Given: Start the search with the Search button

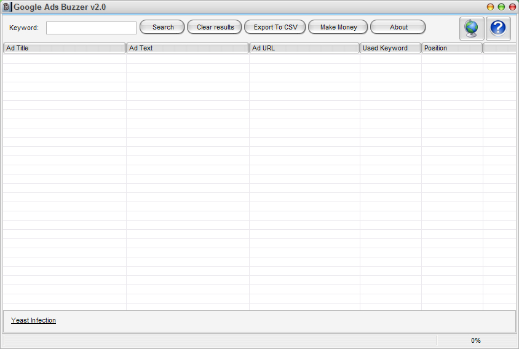Looking at the screenshot, I should pyautogui.click(x=162, y=27).
